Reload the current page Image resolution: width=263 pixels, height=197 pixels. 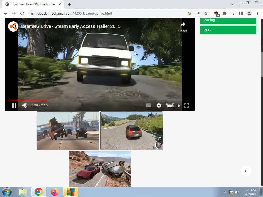point(22,13)
